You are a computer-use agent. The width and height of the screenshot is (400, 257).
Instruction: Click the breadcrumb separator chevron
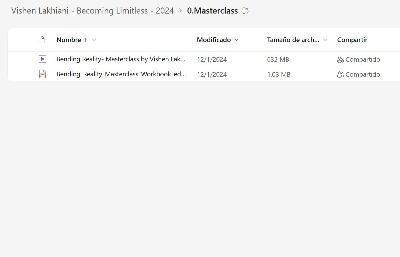coord(181,11)
